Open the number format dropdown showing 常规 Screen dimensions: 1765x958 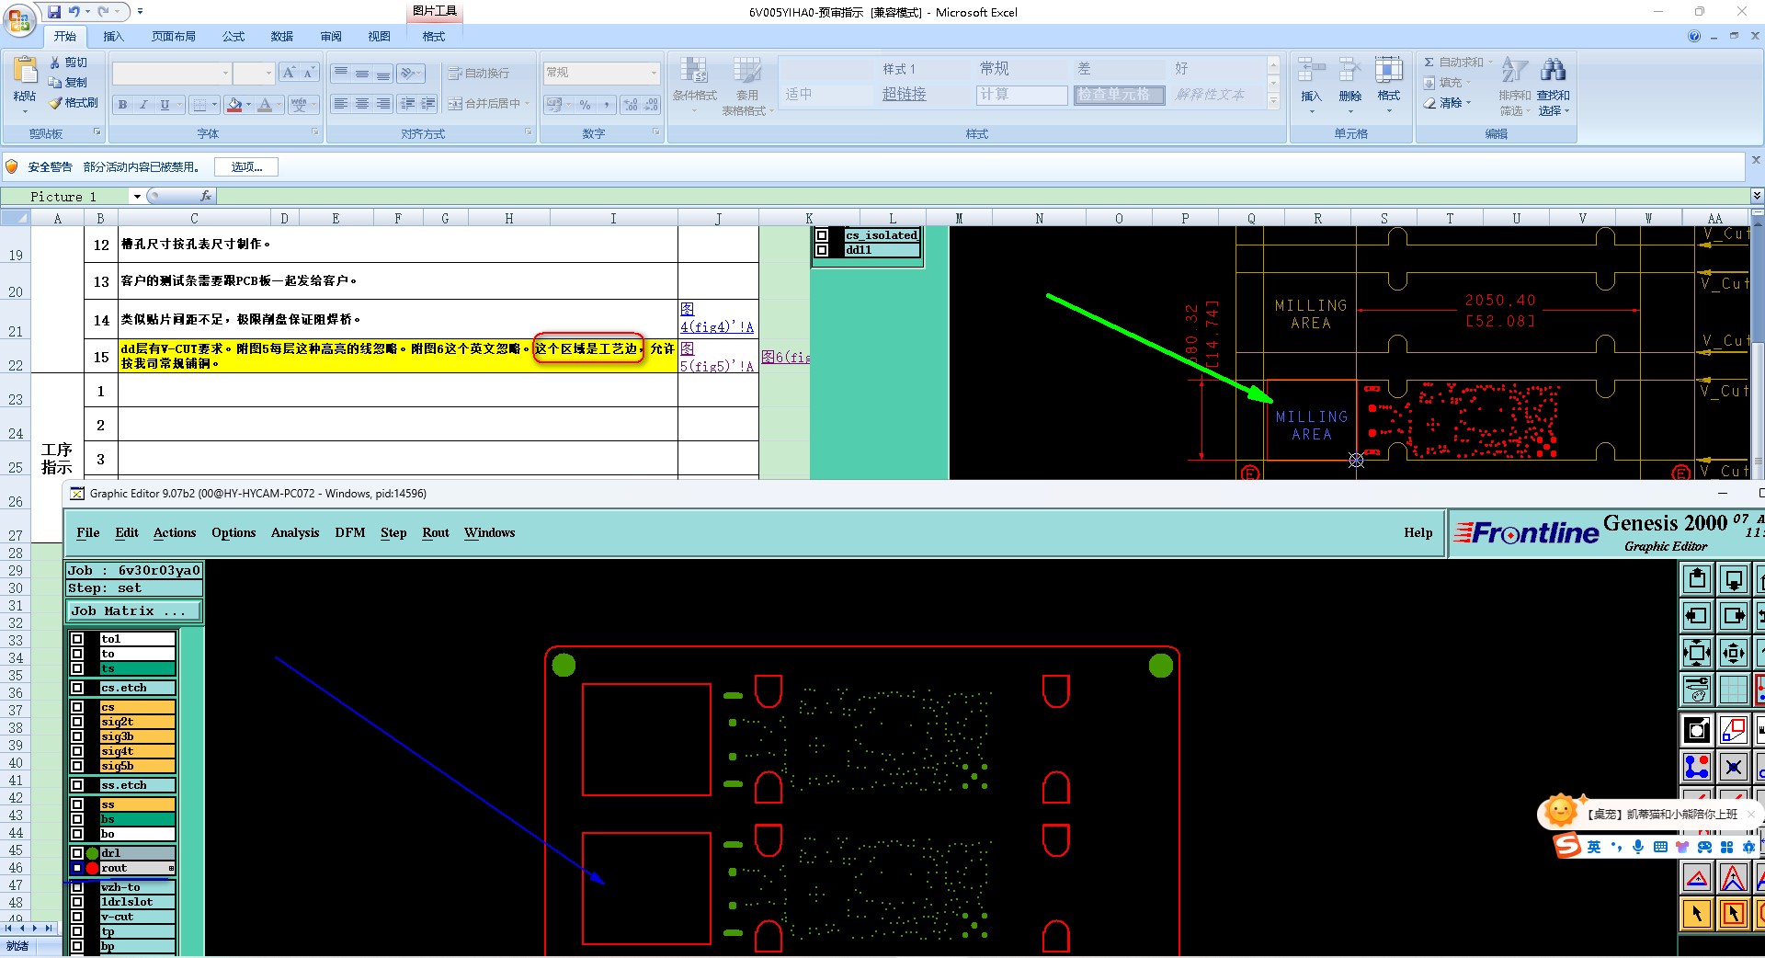tap(654, 73)
